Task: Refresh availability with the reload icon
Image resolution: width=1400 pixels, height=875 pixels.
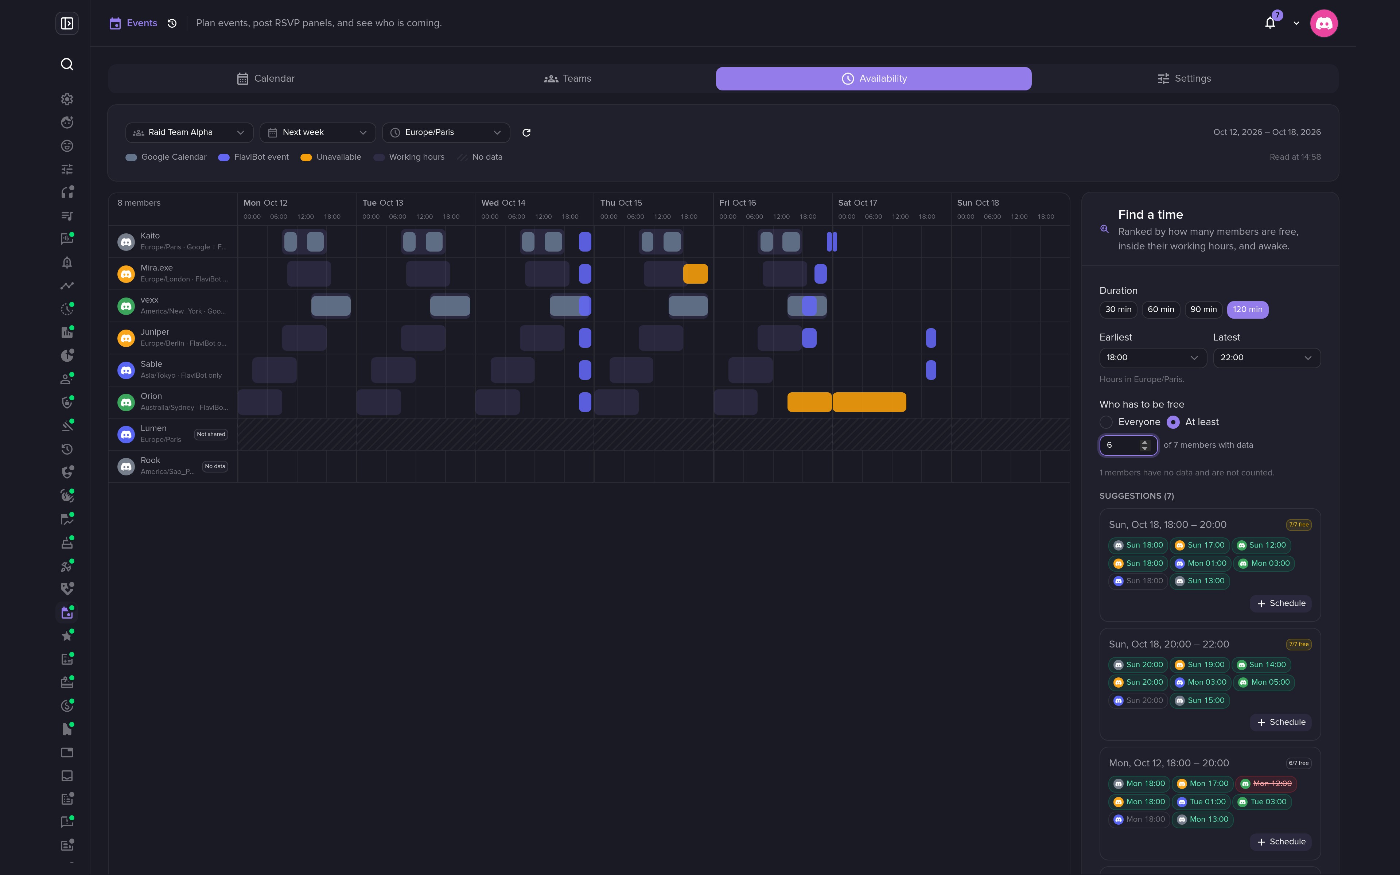Action: click(x=526, y=132)
